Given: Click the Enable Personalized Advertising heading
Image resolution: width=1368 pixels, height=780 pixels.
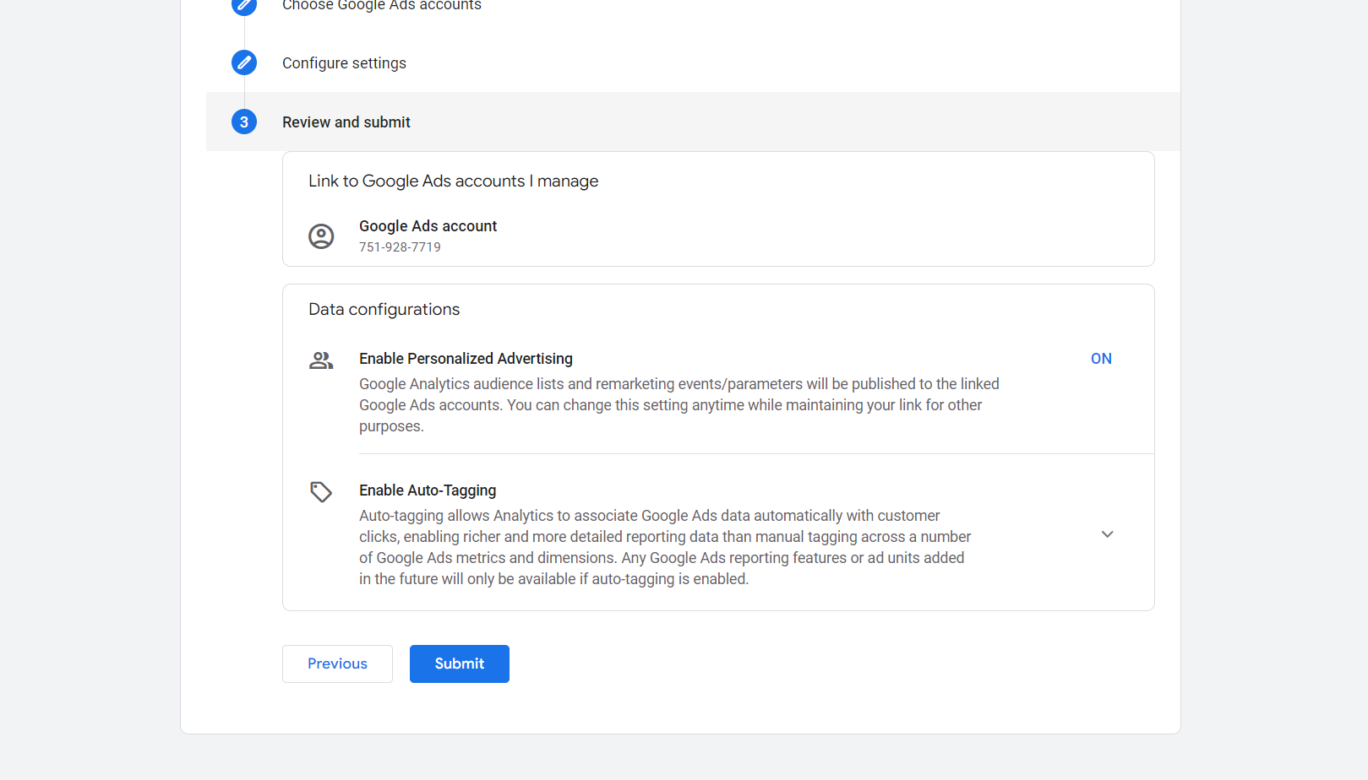Looking at the screenshot, I should click(466, 359).
